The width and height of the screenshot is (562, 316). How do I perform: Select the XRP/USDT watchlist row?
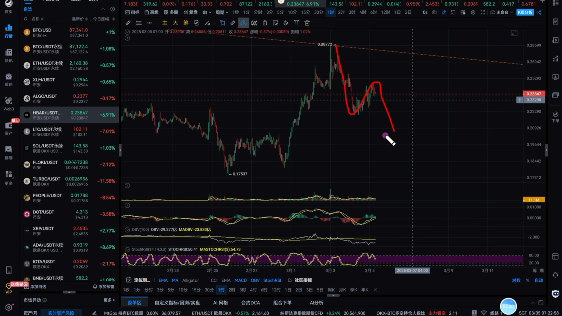click(69, 231)
